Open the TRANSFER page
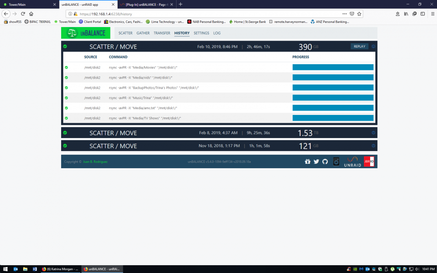This screenshot has height=273, width=437. pyautogui.click(x=162, y=33)
